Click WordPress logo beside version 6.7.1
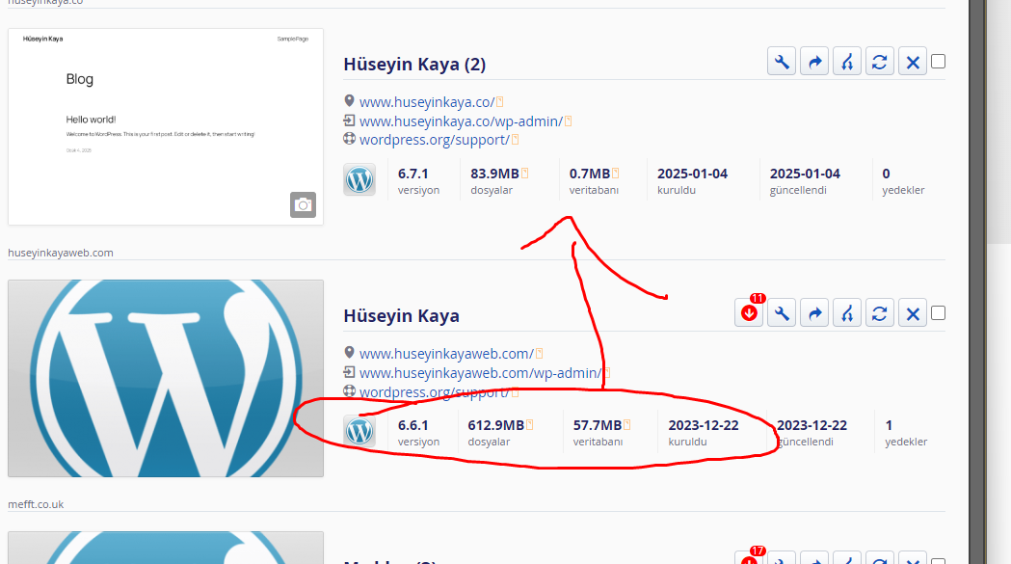Viewport: 1011px width, 564px height. click(x=359, y=179)
